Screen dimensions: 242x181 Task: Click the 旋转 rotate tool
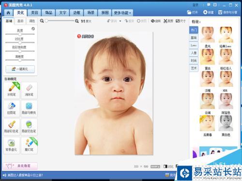(x=156, y=21)
